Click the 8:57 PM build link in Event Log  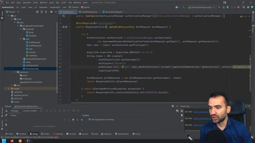201,112
